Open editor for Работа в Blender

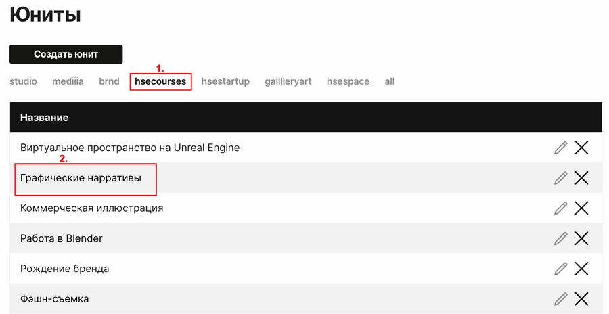coord(560,238)
